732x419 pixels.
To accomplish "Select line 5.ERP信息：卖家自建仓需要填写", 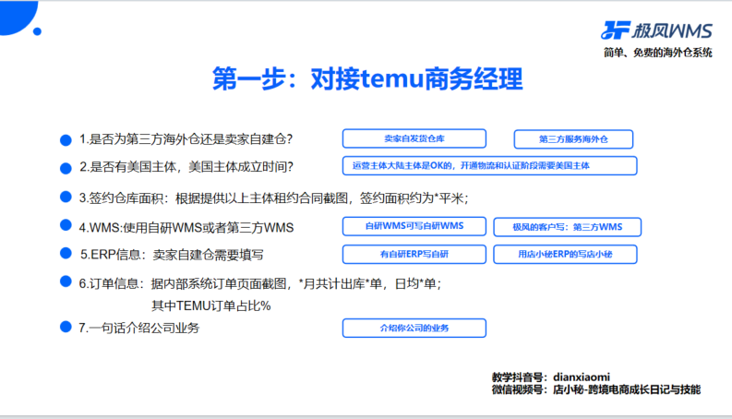I will tap(172, 255).
